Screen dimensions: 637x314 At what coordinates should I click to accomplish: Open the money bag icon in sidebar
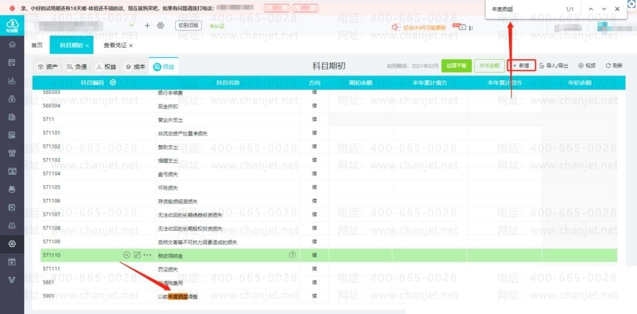tap(12, 99)
